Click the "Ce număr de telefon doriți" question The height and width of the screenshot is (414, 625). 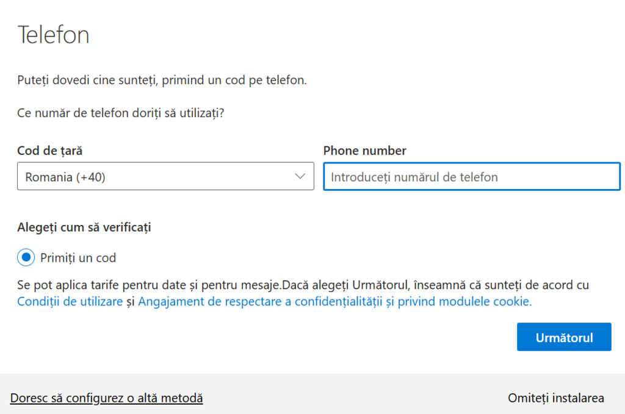(x=121, y=113)
